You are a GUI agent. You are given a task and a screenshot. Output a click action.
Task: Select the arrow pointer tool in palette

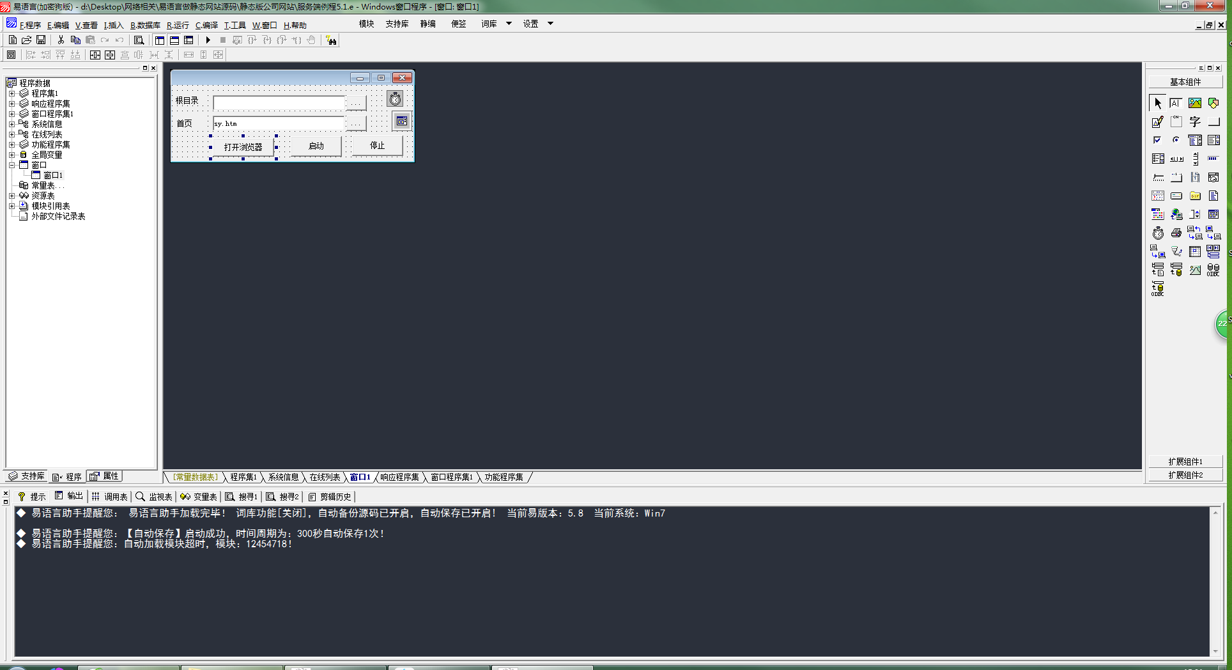(x=1158, y=103)
